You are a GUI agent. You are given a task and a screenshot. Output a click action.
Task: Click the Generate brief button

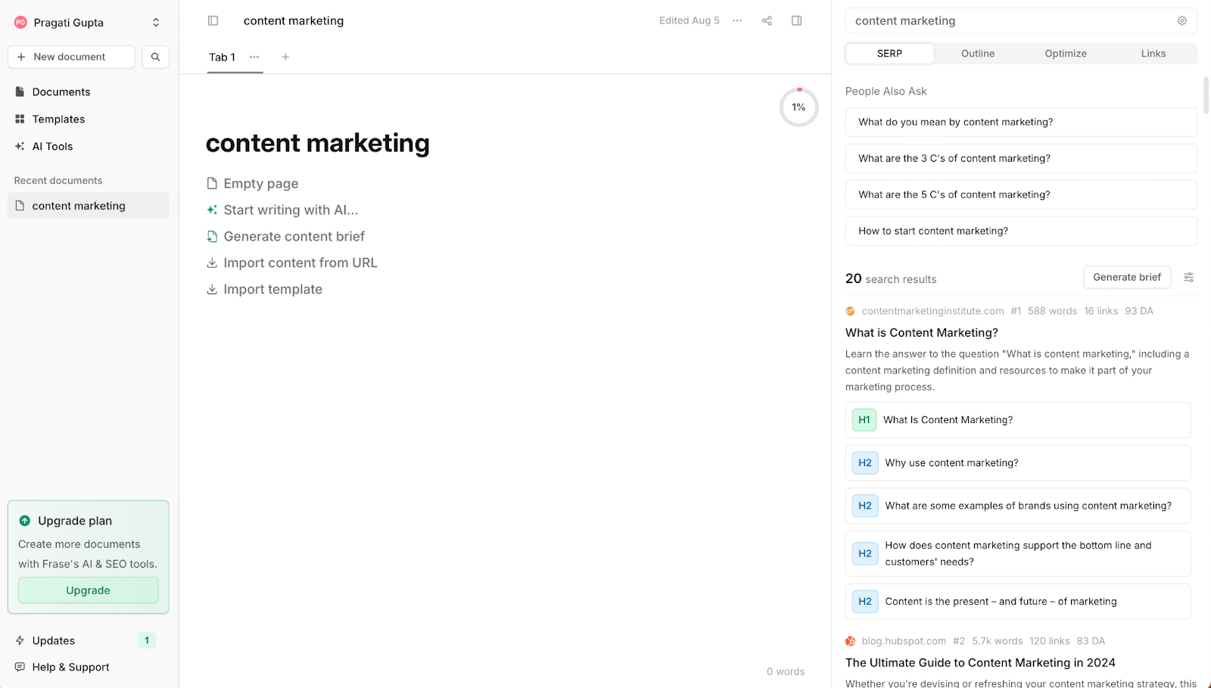pyautogui.click(x=1126, y=277)
